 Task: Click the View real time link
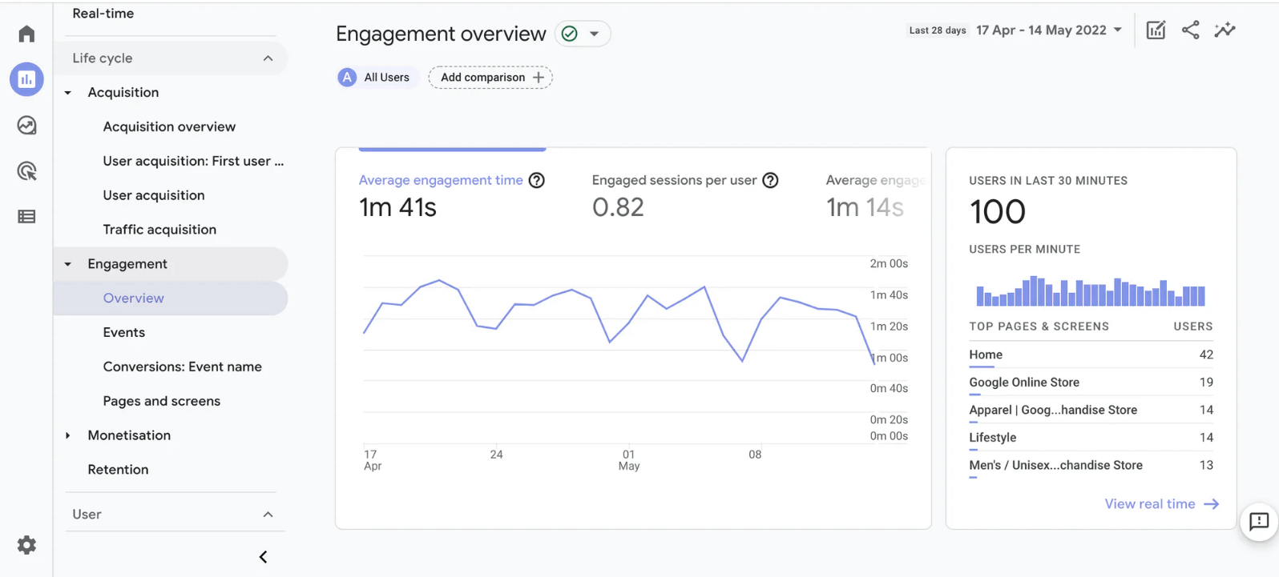[1161, 504]
